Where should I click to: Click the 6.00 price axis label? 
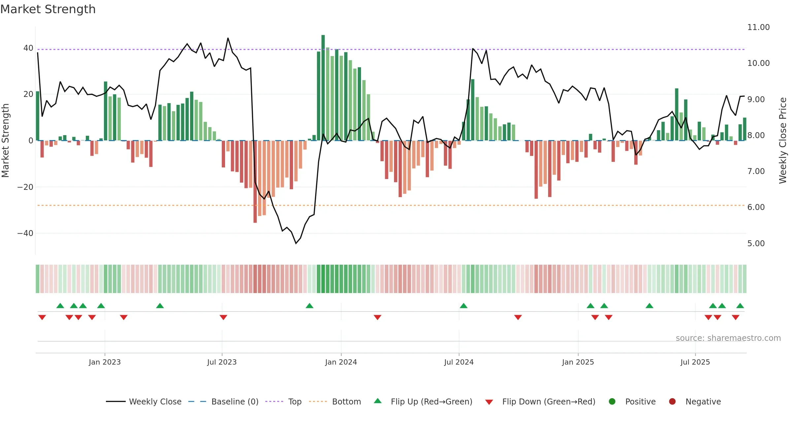(x=756, y=207)
